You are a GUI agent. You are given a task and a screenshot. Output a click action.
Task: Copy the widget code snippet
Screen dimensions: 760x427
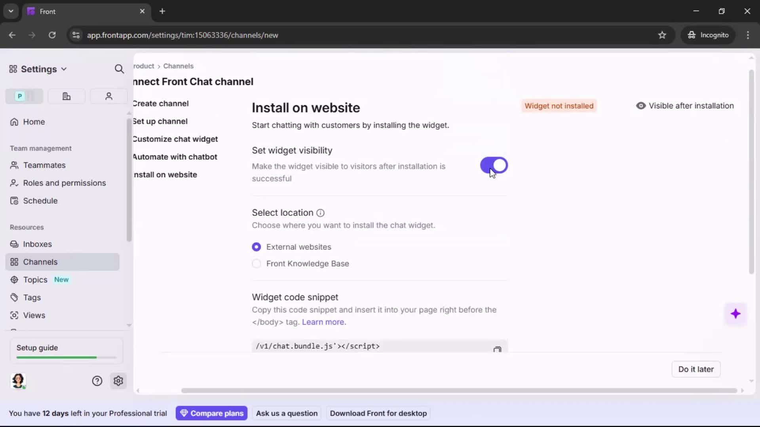point(498,350)
